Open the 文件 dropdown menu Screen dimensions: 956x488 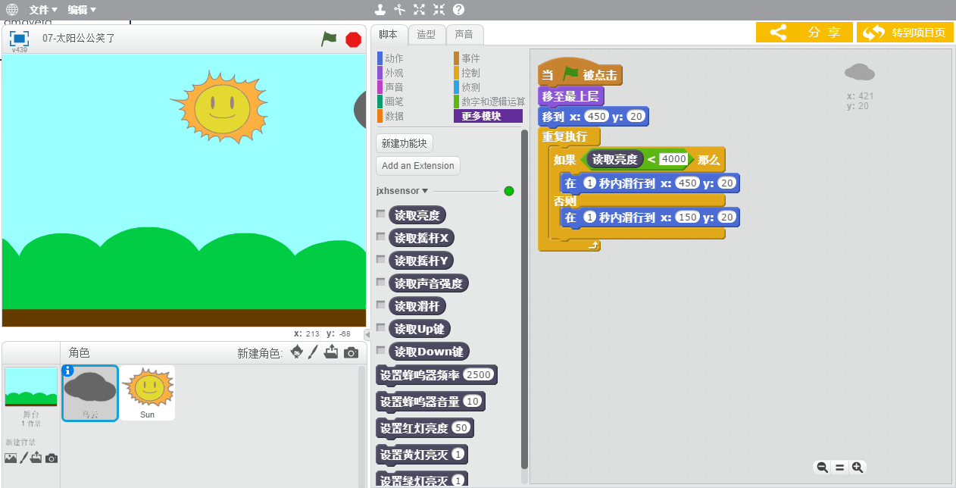tap(43, 10)
